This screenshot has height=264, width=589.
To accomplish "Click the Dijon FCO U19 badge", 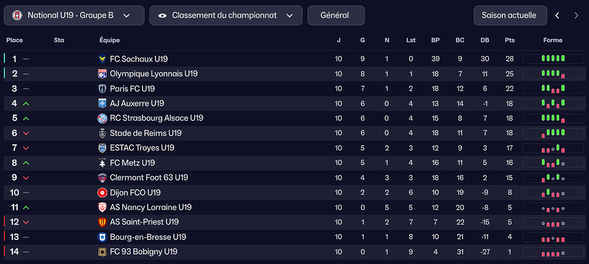I will tap(102, 193).
